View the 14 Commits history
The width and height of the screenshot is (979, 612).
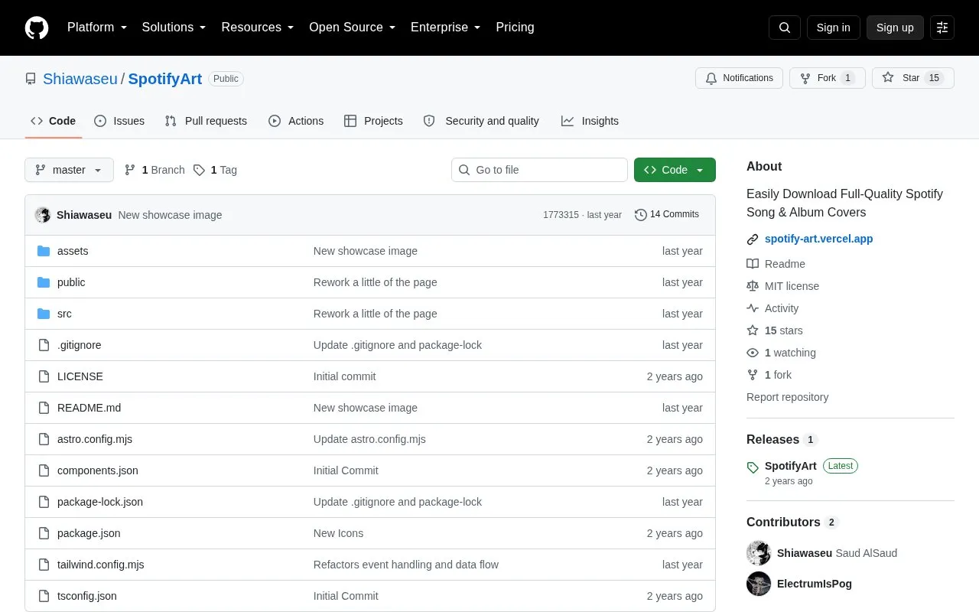(x=667, y=215)
